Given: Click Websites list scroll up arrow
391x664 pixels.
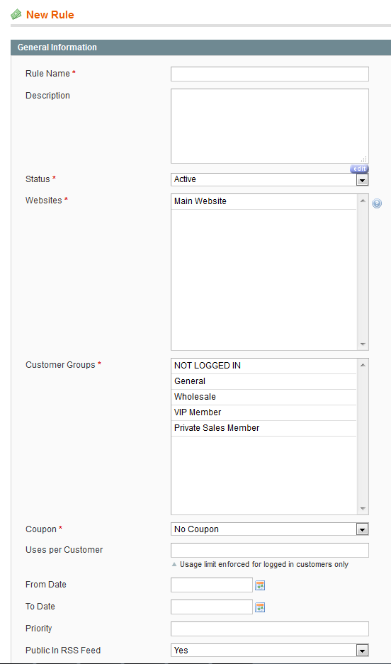Looking at the screenshot, I should (363, 201).
